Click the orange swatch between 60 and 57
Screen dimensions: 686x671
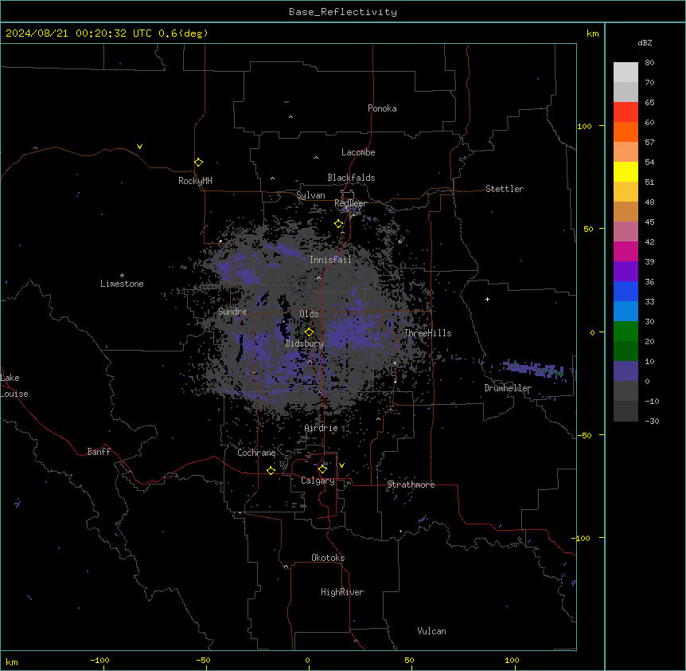point(626,131)
